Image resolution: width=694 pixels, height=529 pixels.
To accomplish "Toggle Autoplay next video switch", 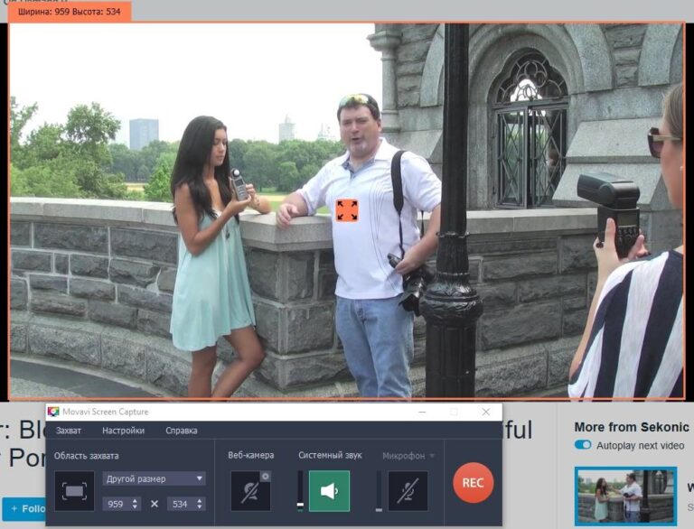I will tap(583, 445).
